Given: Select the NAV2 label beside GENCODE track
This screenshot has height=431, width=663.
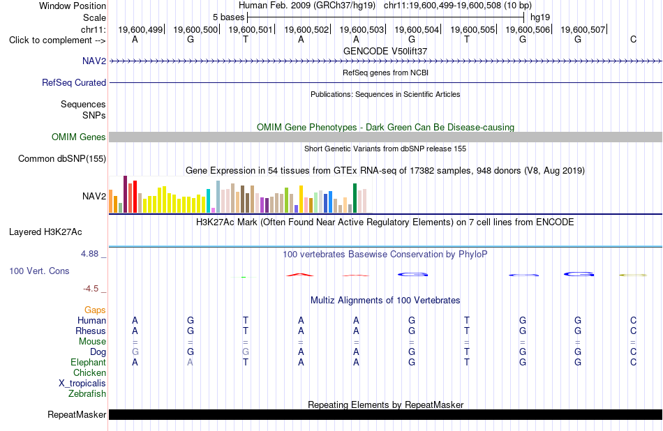Looking at the screenshot, I should 94,61.
